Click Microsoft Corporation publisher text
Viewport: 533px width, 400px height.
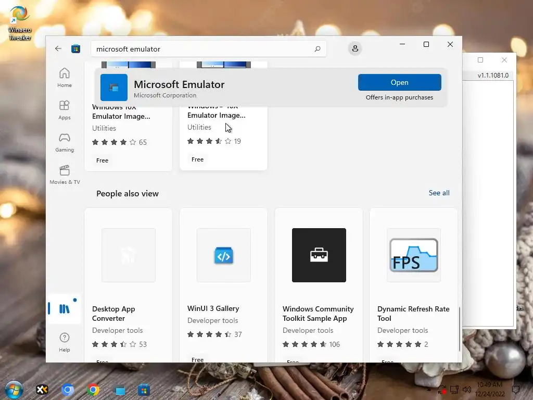coord(165,96)
